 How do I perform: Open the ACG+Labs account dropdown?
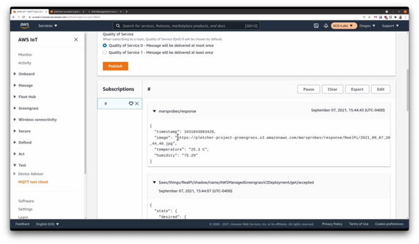[344, 26]
